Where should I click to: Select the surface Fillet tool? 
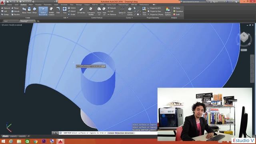[58, 10]
